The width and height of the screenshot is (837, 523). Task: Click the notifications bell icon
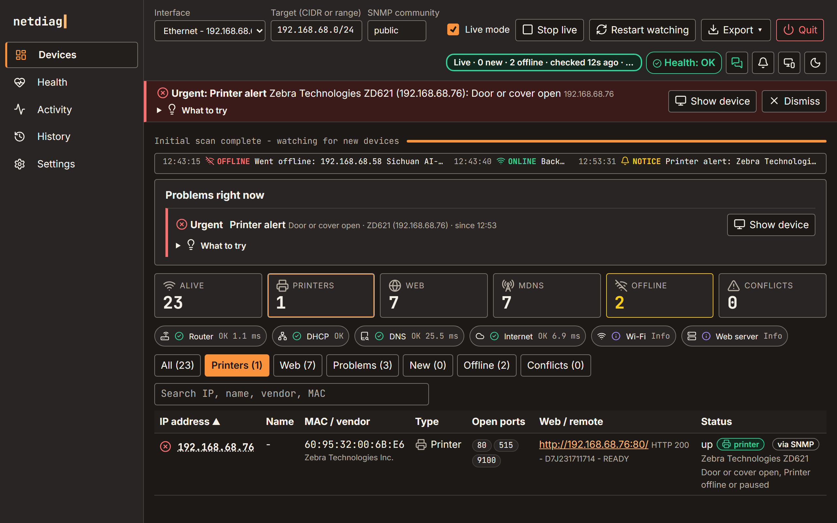tap(763, 63)
